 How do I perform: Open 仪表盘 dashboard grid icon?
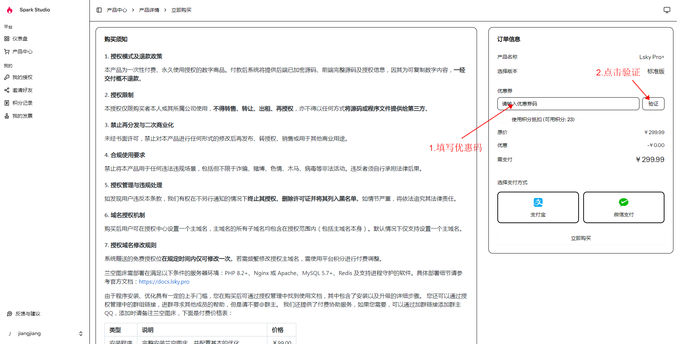(x=7, y=39)
